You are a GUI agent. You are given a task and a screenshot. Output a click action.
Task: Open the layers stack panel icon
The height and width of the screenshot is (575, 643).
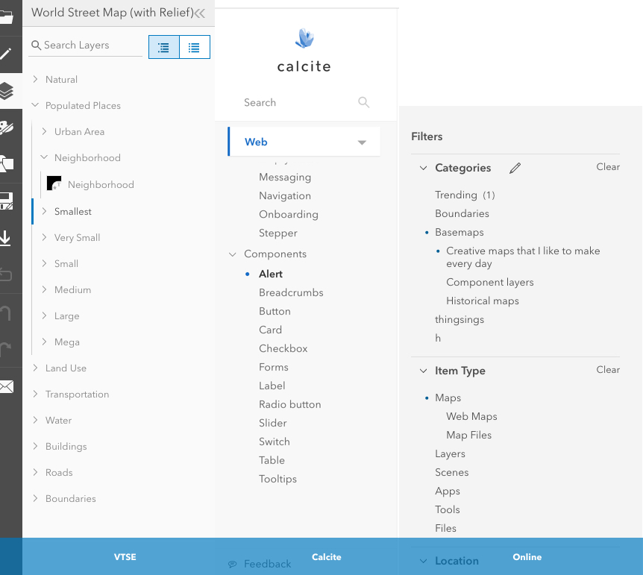(x=7, y=91)
